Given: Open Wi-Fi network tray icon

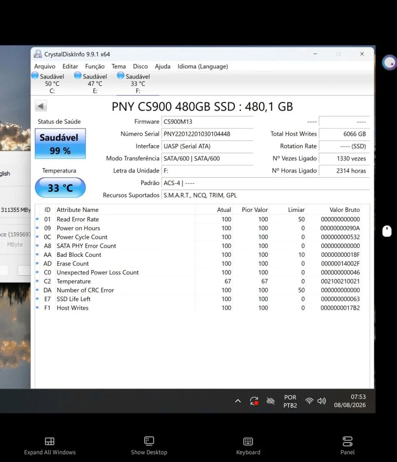Looking at the screenshot, I should [309, 401].
